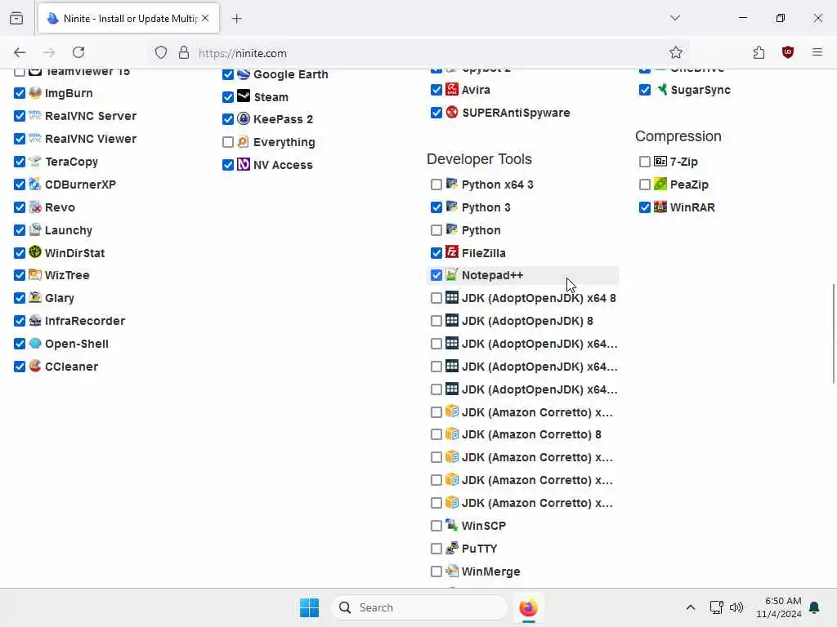Show hidden system tray icons
The image size is (837, 627).
pyautogui.click(x=690, y=607)
